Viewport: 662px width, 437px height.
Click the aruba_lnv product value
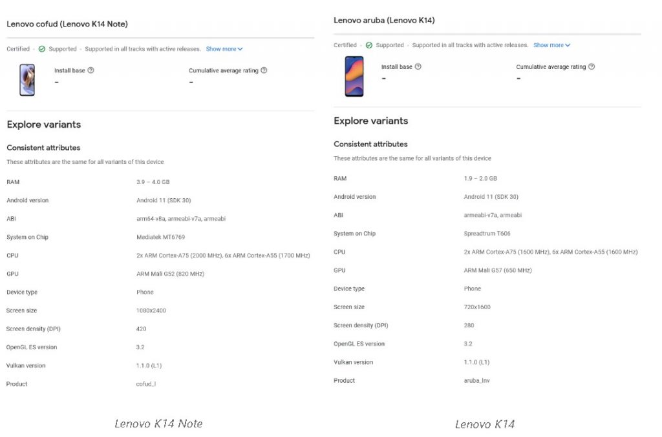(x=476, y=381)
